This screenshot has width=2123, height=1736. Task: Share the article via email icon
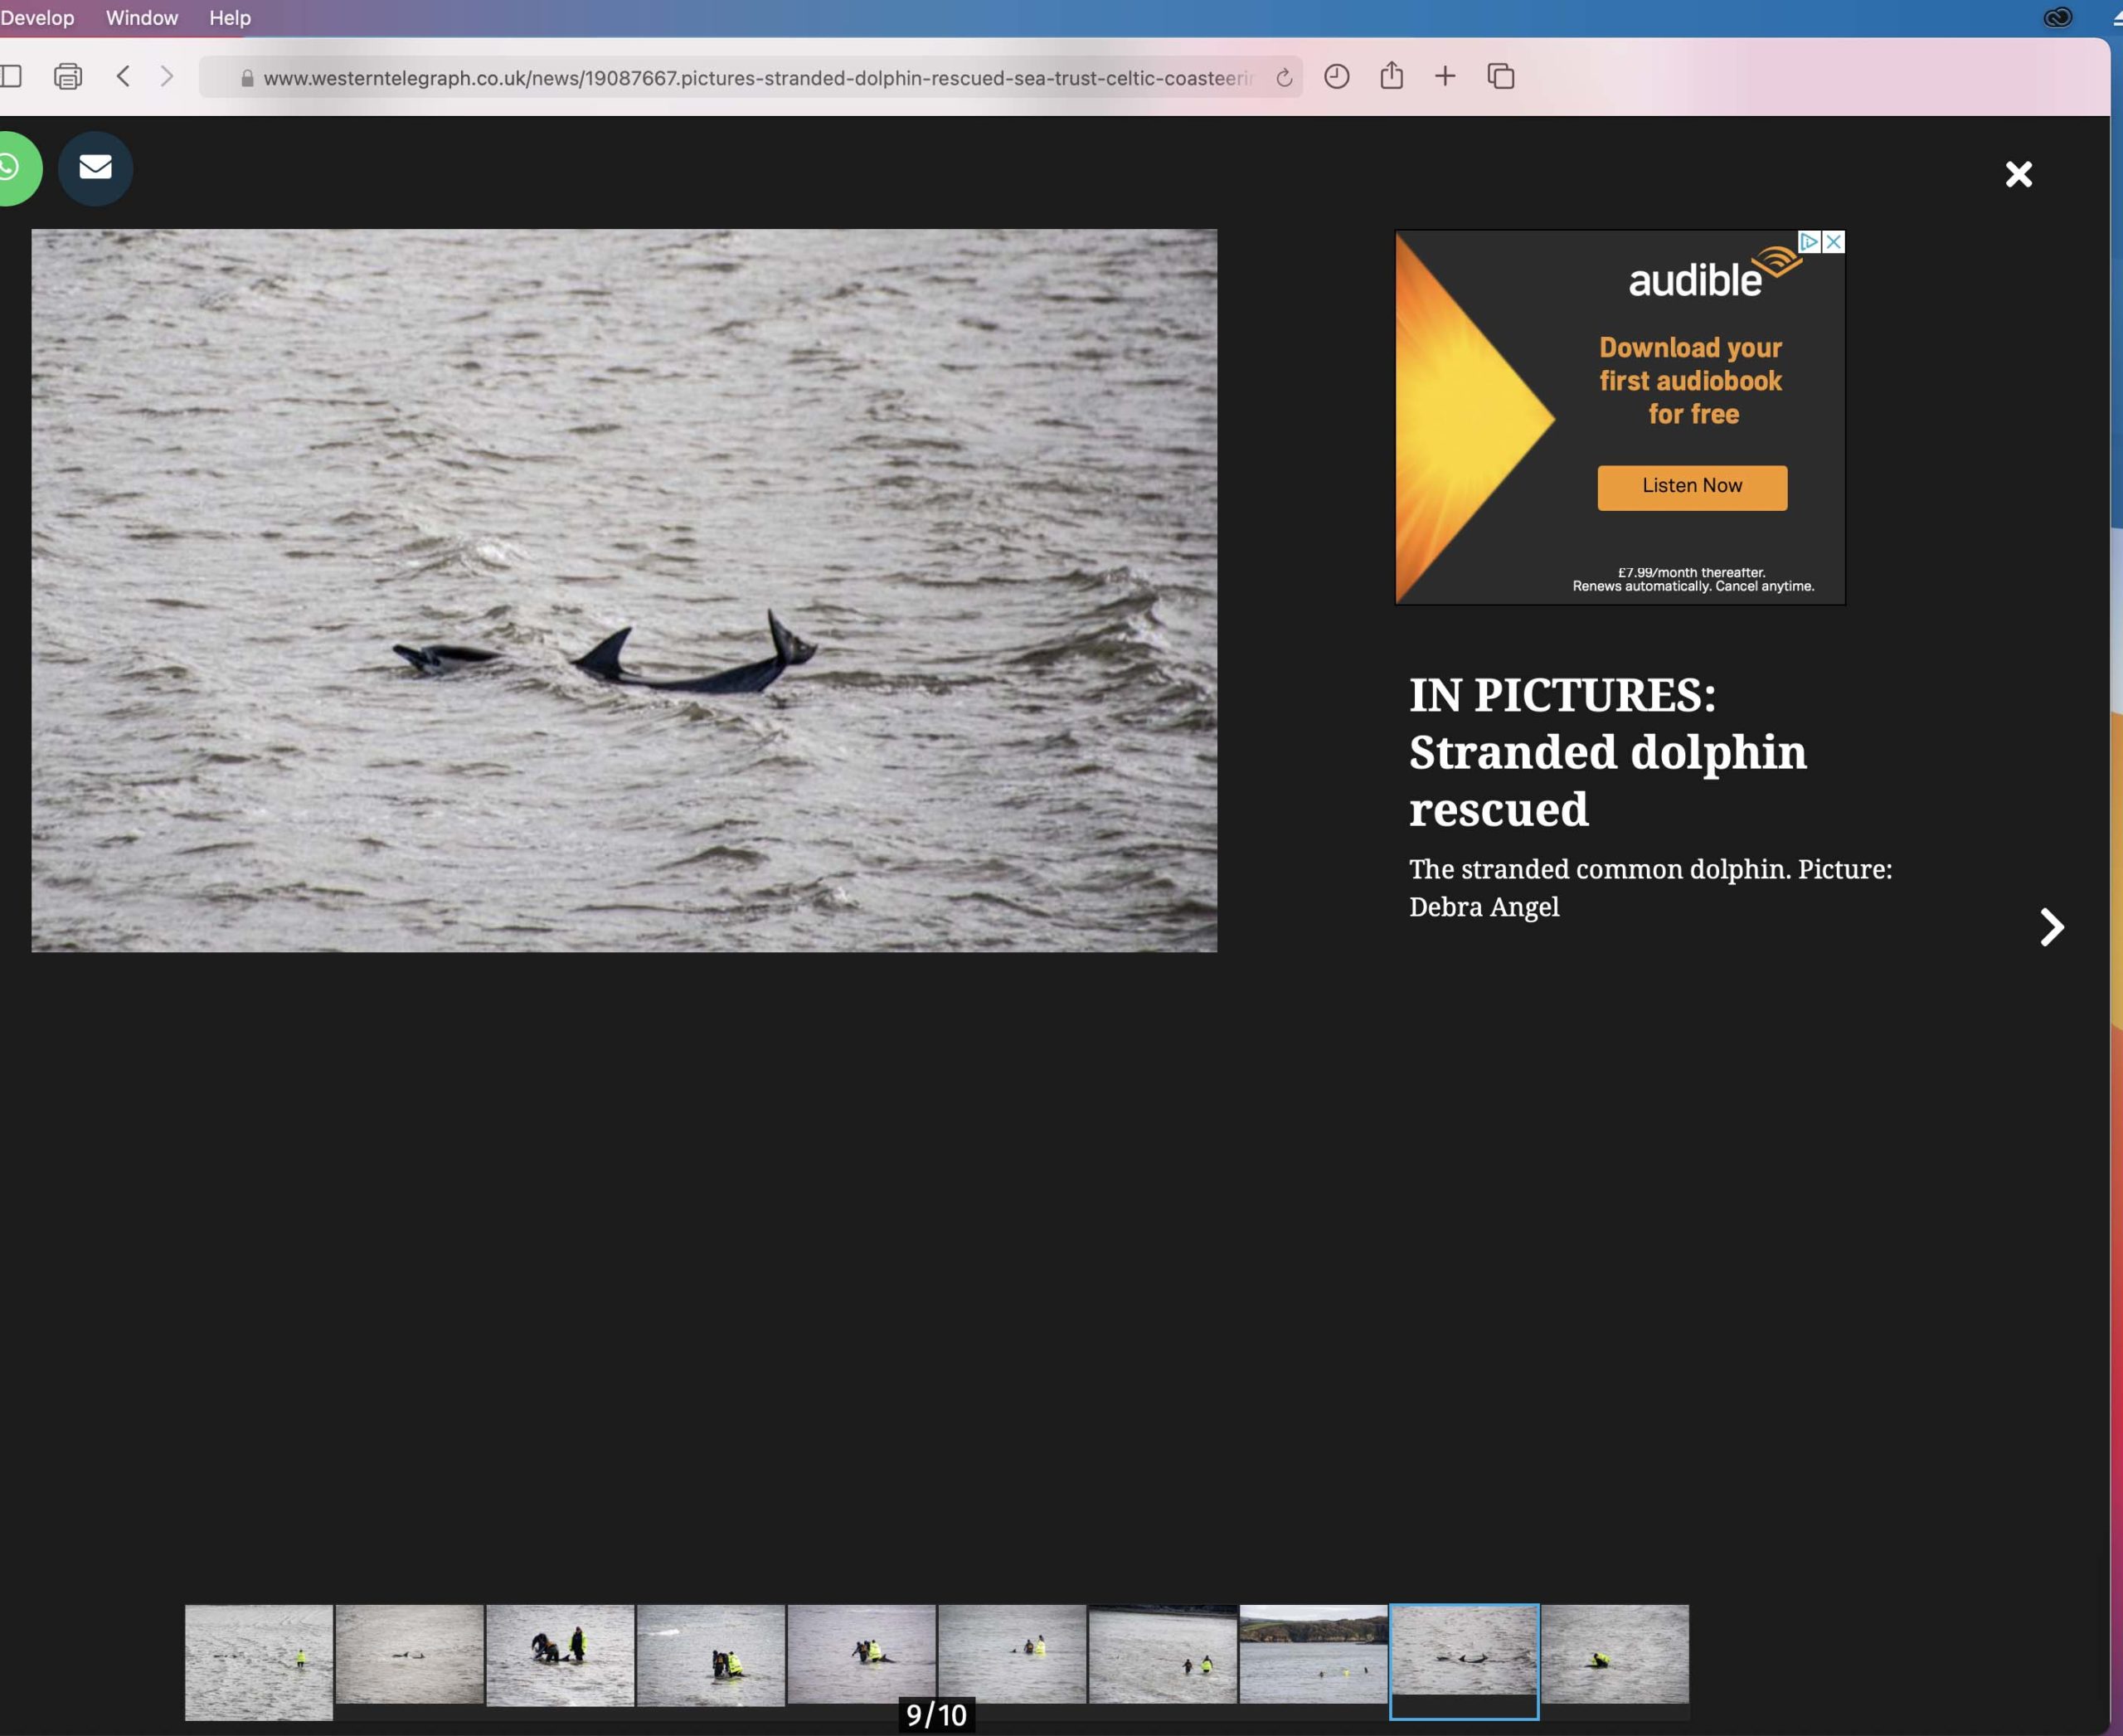[x=95, y=168]
